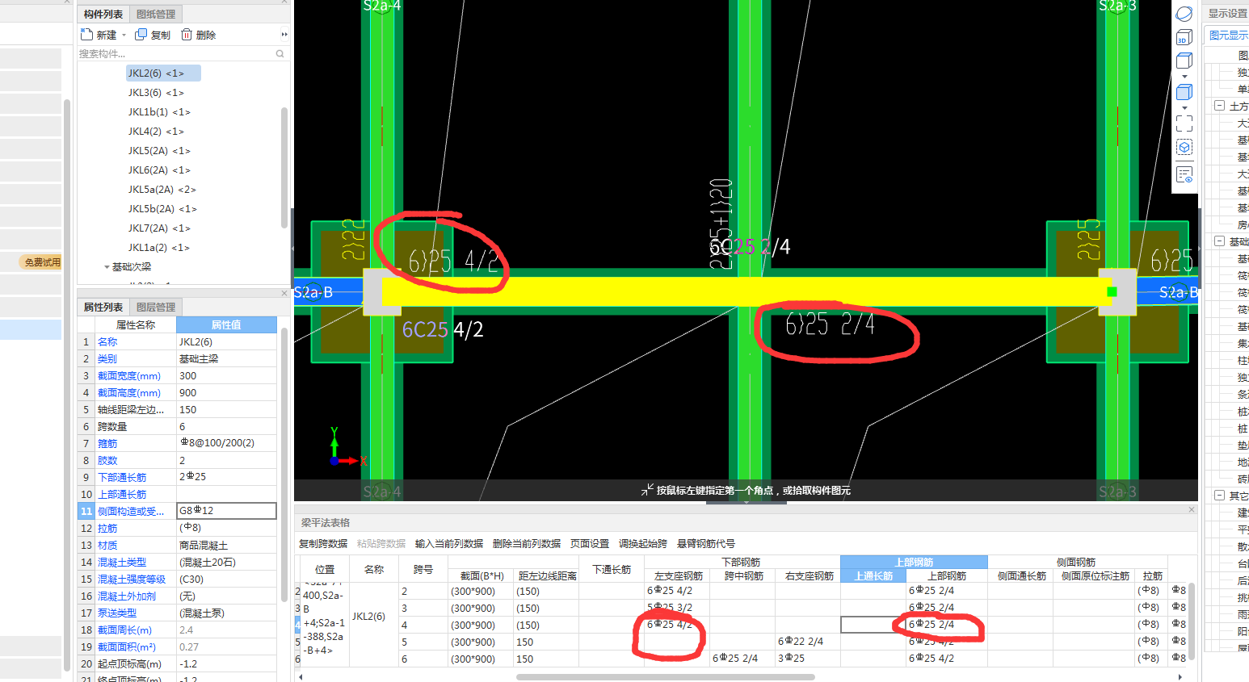Click the 免费试用 badge
Image resolution: width=1249 pixels, height=682 pixels.
click(42, 262)
